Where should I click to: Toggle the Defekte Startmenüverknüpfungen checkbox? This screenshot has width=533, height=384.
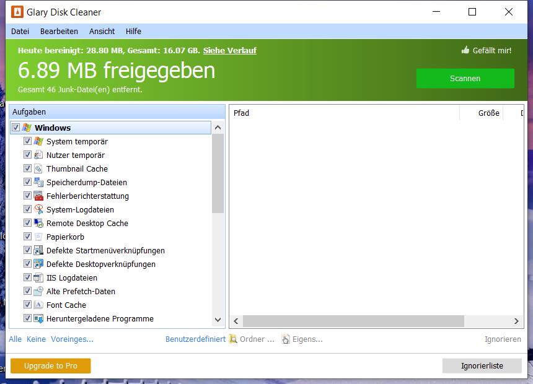(x=27, y=250)
